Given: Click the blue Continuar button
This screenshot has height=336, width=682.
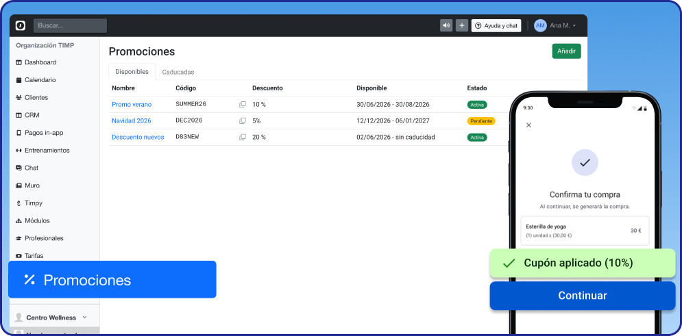Looking at the screenshot, I should [x=583, y=296].
